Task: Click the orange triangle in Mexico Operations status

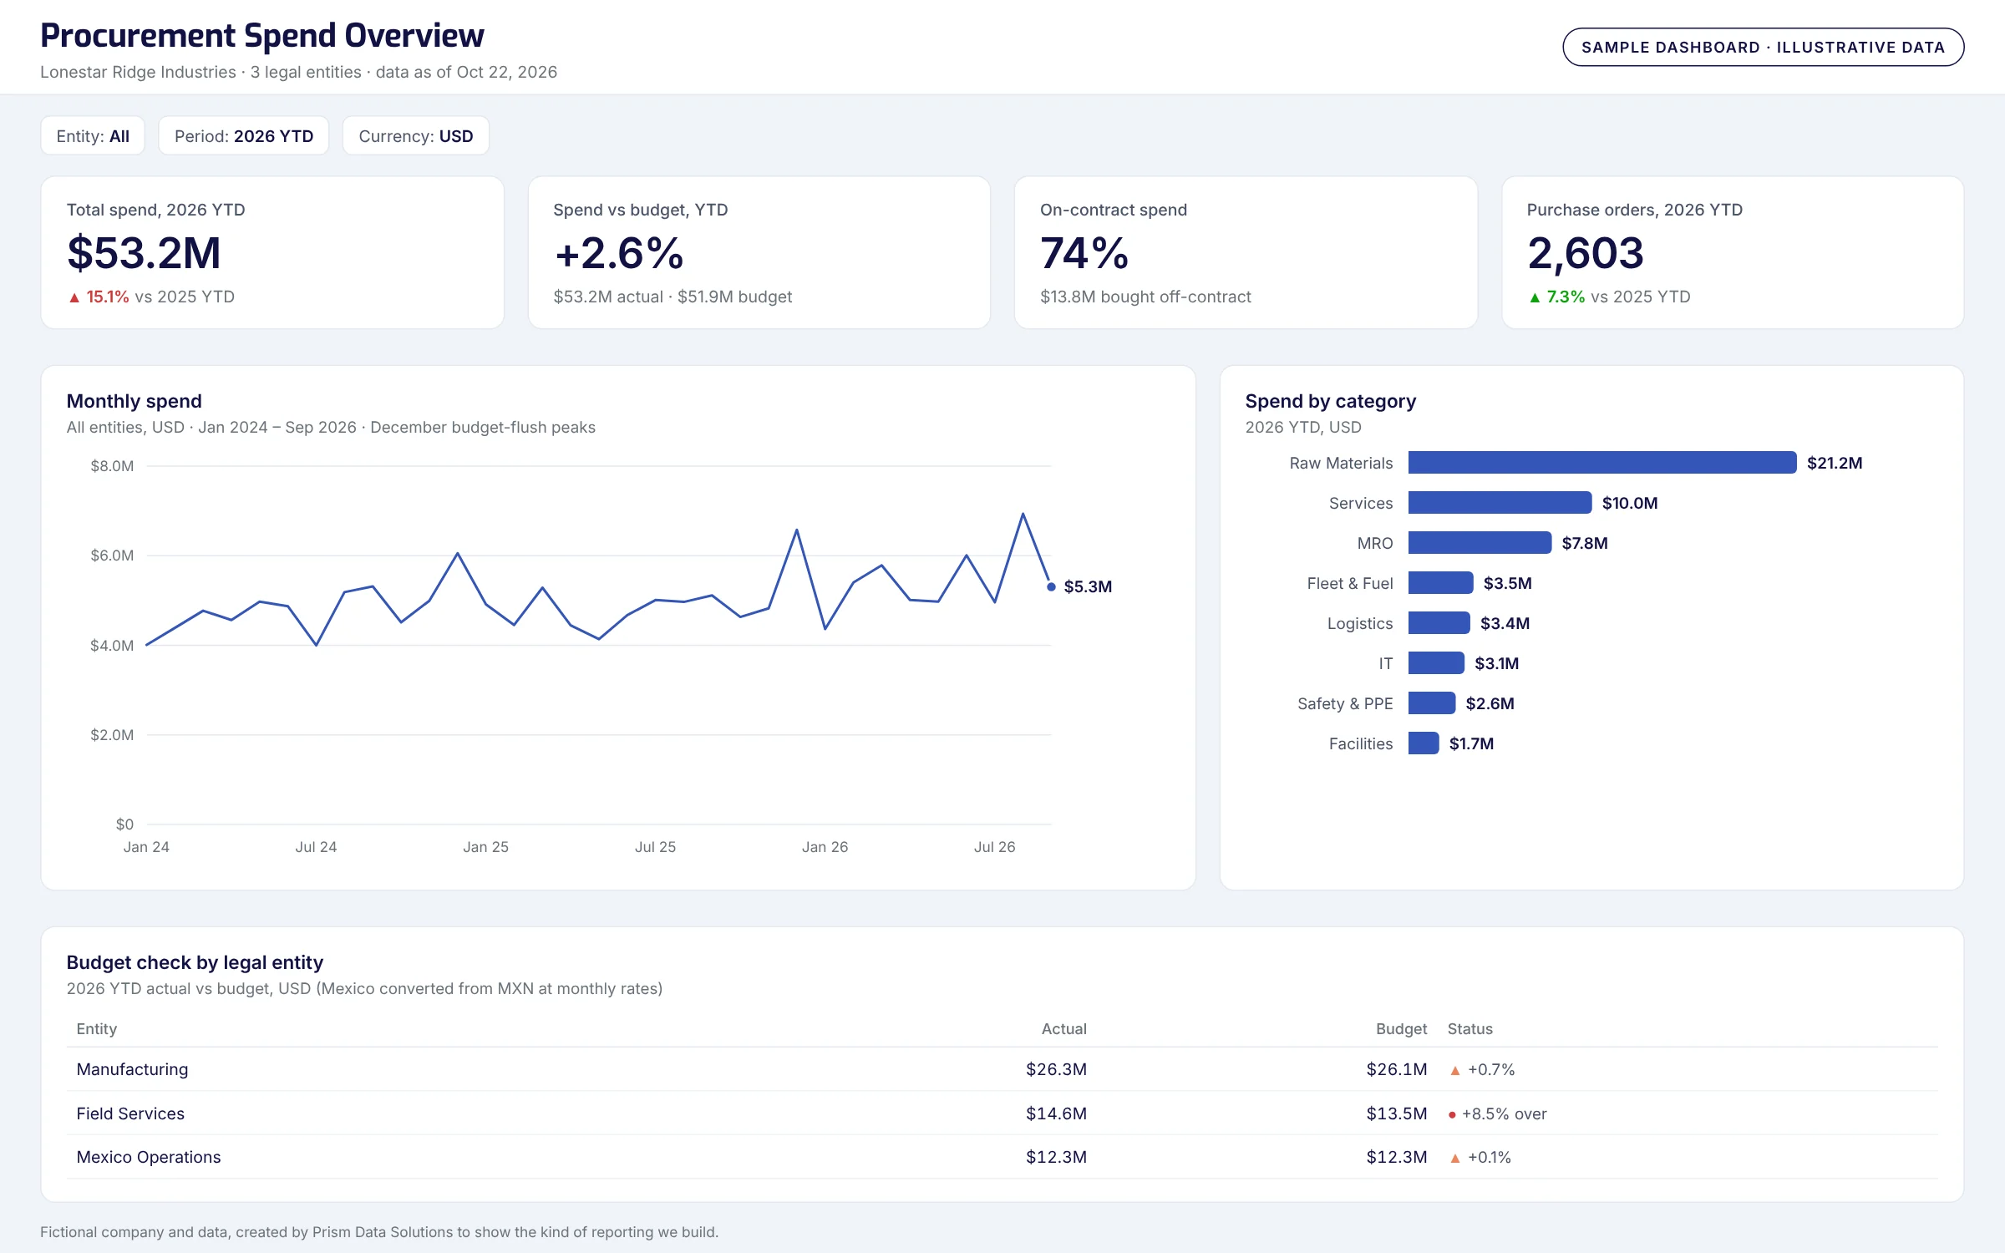Action: click(x=1455, y=1159)
